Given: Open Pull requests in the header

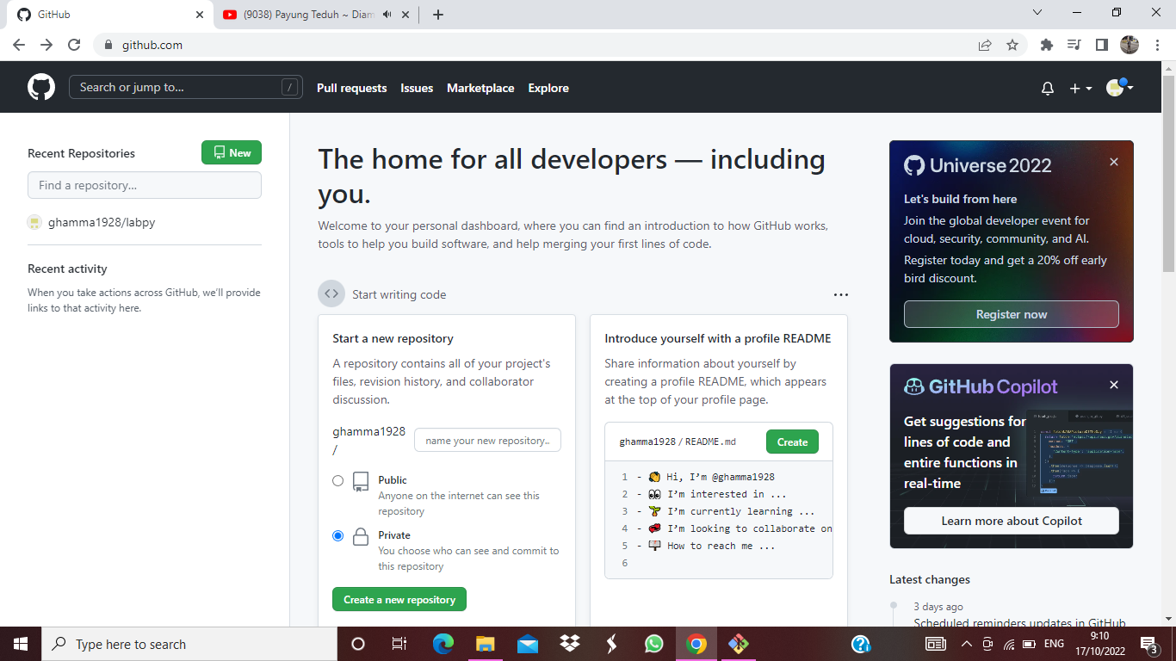Looking at the screenshot, I should 352,88.
